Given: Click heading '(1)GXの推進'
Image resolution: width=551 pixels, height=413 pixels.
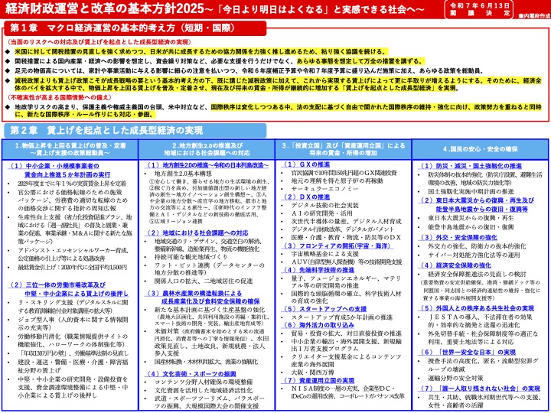Looking at the screenshot, I should point(306,164).
